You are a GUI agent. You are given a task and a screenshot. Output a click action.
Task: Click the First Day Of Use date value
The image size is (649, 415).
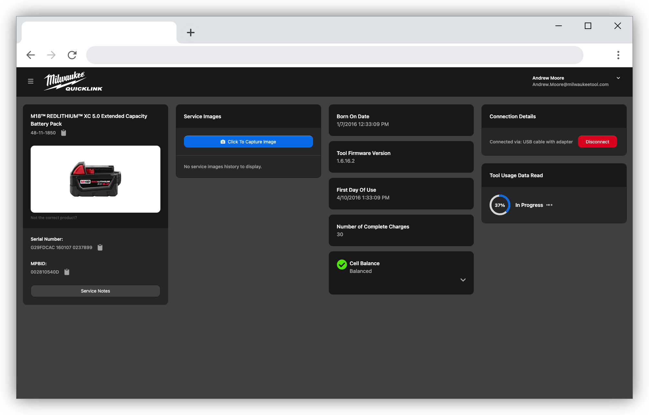[x=363, y=198]
